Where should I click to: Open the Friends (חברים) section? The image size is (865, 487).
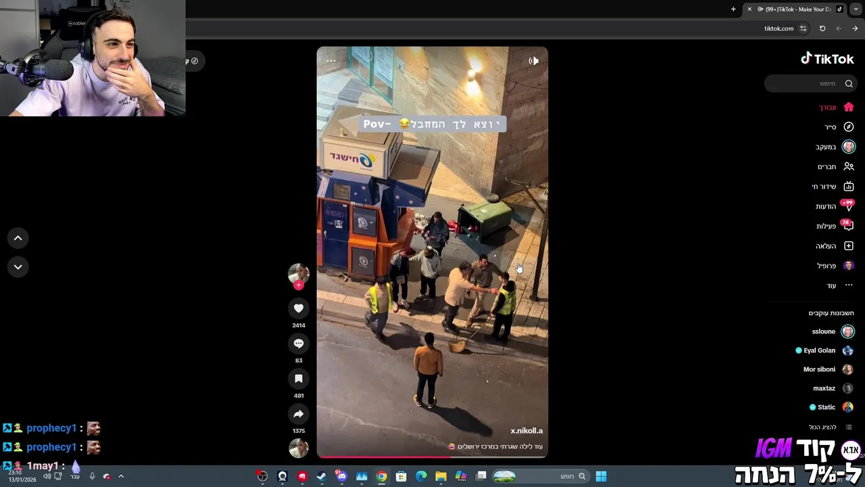tap(836, 166)
